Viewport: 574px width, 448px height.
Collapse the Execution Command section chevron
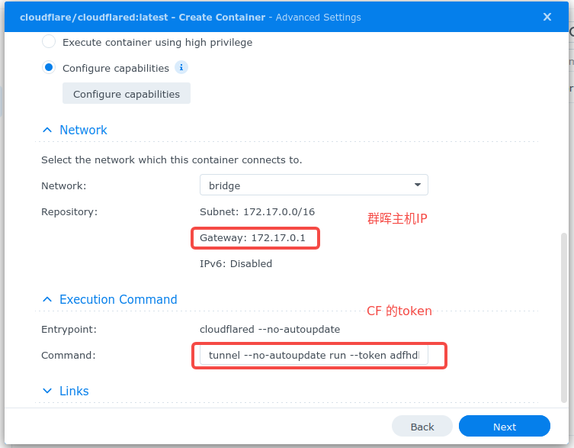tap(47, 300)
